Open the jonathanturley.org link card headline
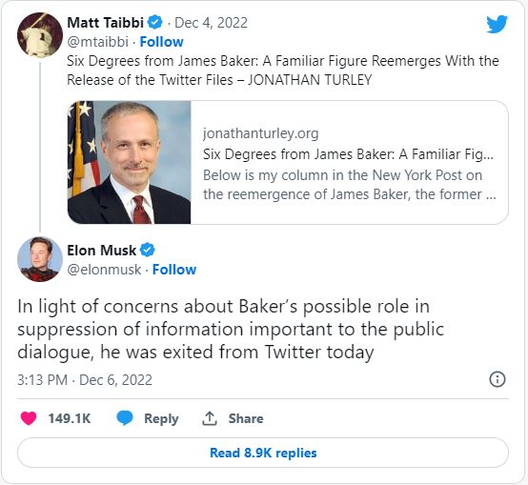This screenshot has width=528, height=485. (348, 154)
